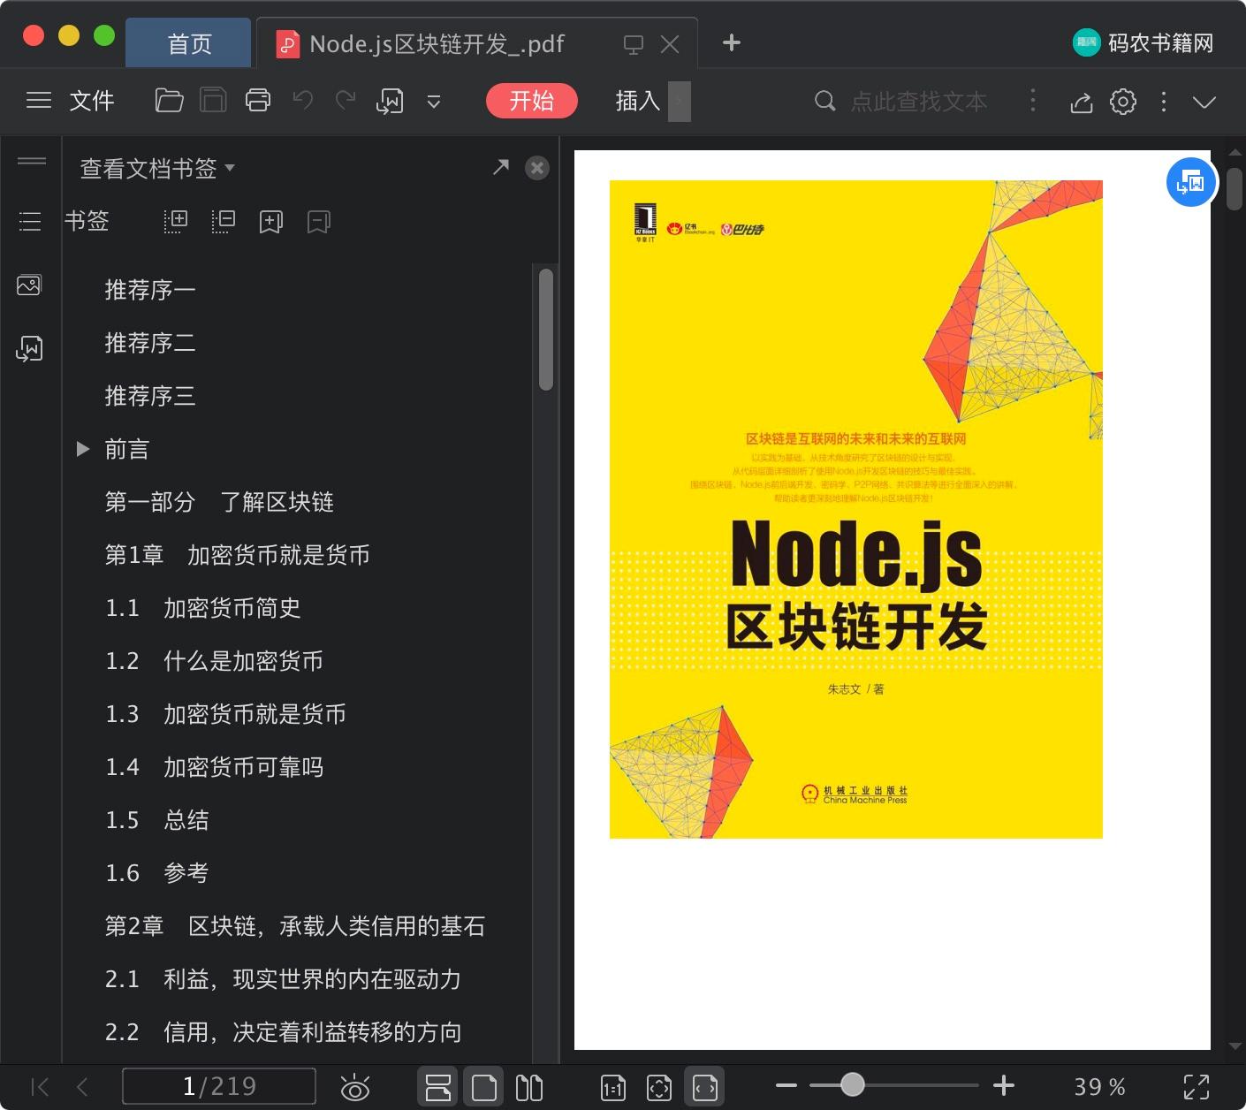Open bookmark 2.1 利益，现实世界的内在驱动力

pos(283,979)
